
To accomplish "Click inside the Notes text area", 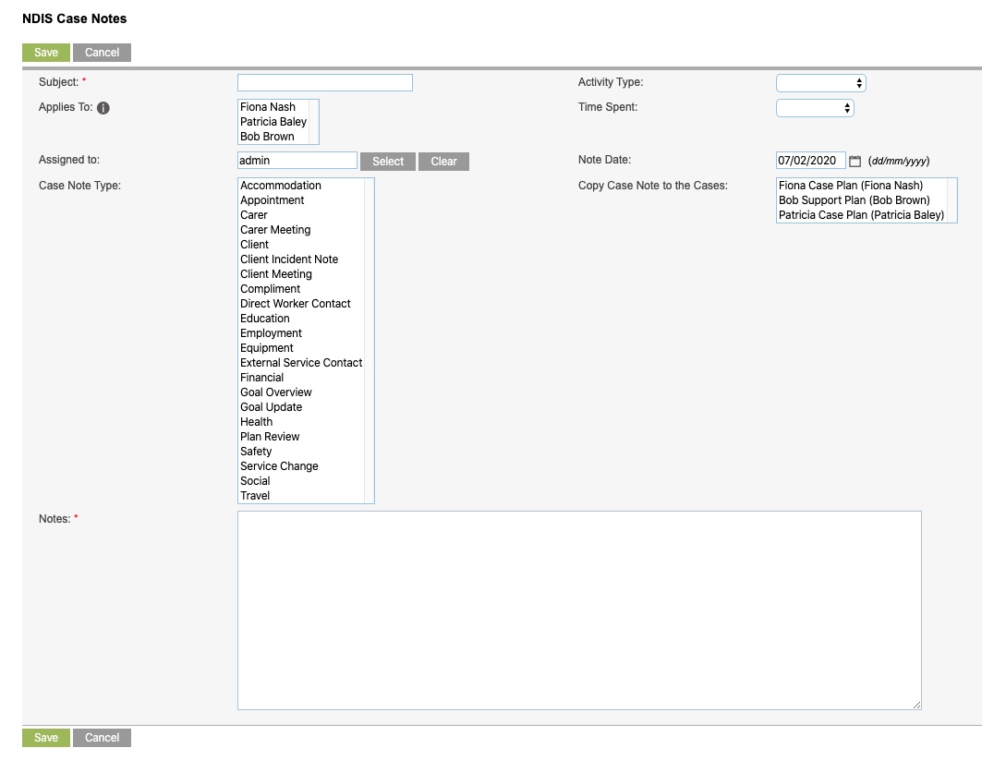I will (579, 609).
